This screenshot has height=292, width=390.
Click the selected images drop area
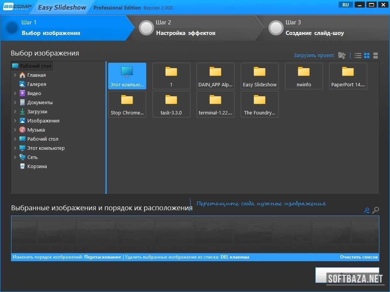[x=195, y=234]
